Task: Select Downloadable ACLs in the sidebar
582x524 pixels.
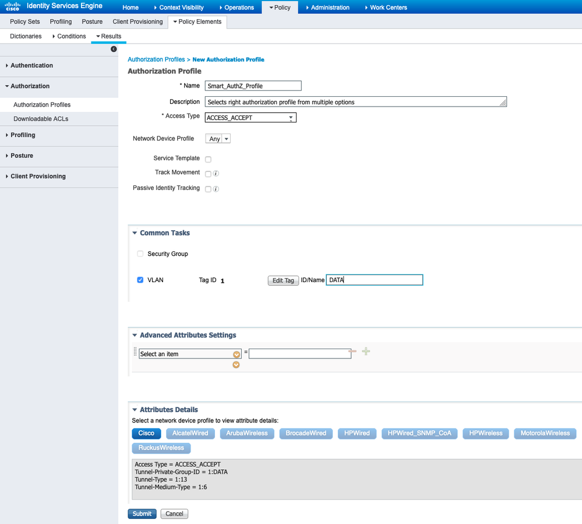Action: pos(41,119)
